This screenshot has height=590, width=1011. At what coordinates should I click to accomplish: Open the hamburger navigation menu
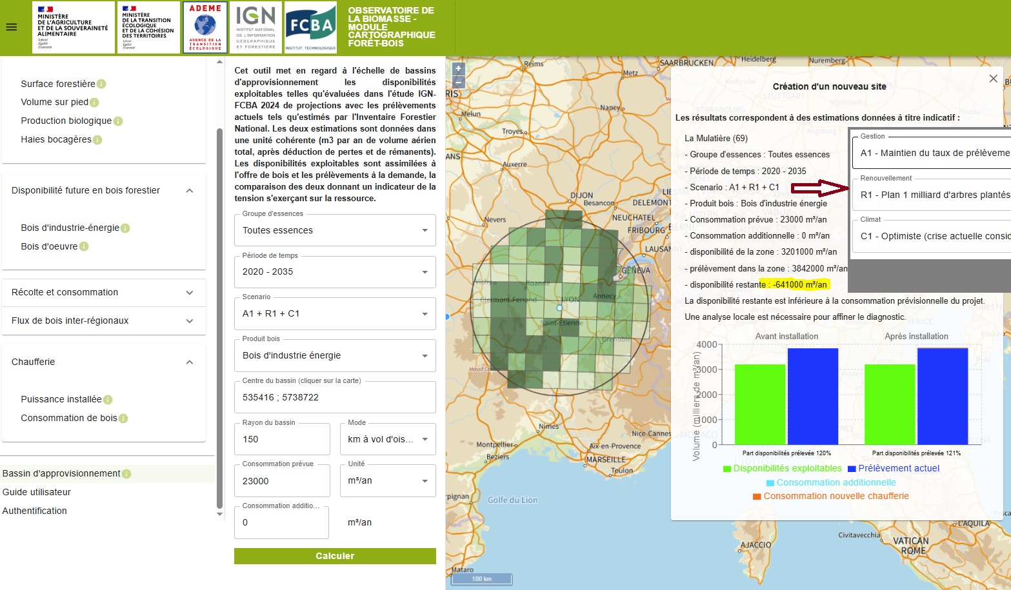click(x=12, y=27)
